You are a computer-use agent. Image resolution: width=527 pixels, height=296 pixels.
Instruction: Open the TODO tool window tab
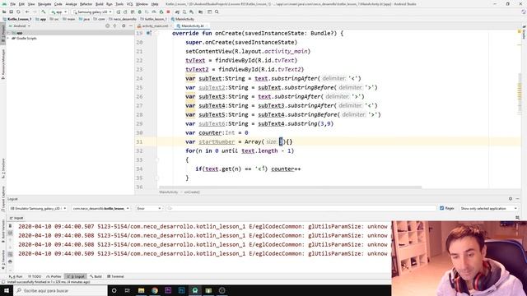pos(35,276)
